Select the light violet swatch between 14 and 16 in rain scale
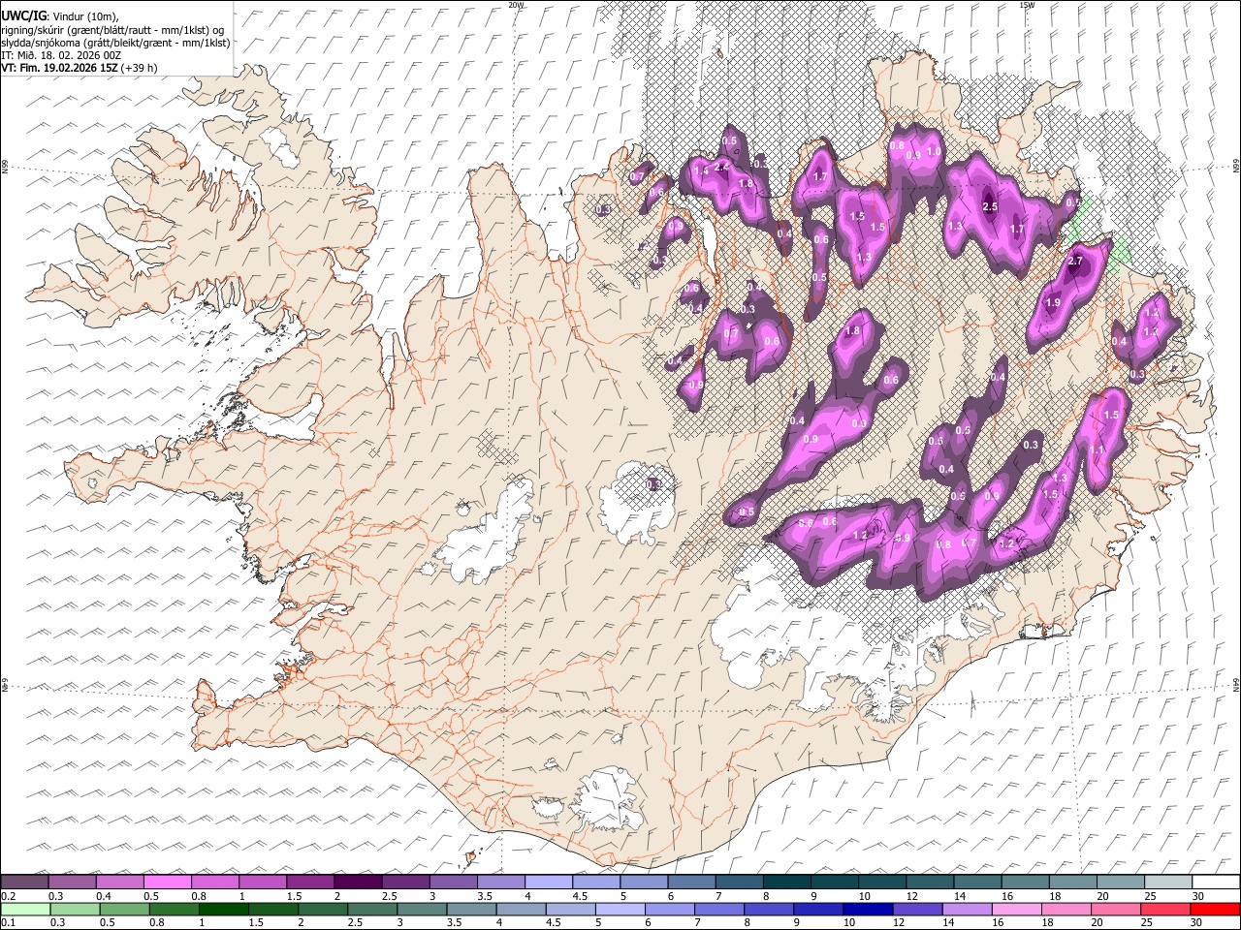 click(x=966, y=910)
